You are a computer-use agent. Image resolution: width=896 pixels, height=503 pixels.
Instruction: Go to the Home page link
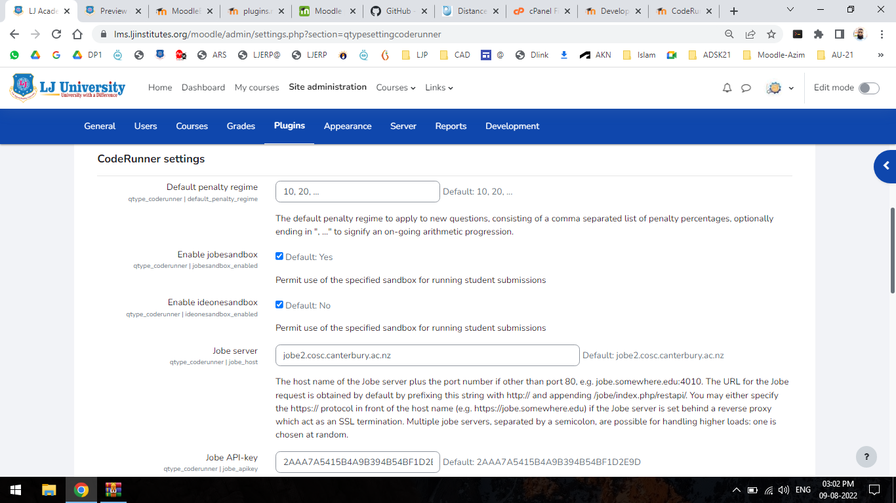[x=160, y=88]
